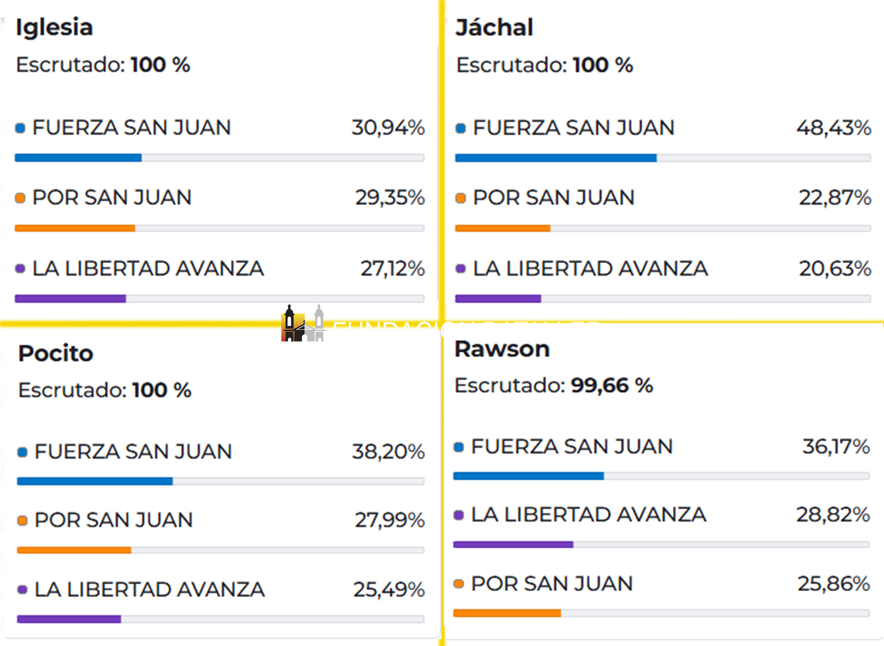Click the blue dot beside Fuerza San Juan in Pocito
The height and width of the screenshot is (646, 884).
23,452
